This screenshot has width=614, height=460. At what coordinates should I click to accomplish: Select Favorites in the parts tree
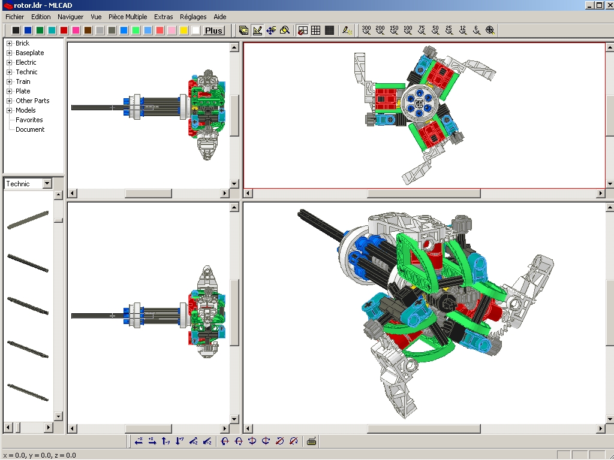tap(29, 120)
